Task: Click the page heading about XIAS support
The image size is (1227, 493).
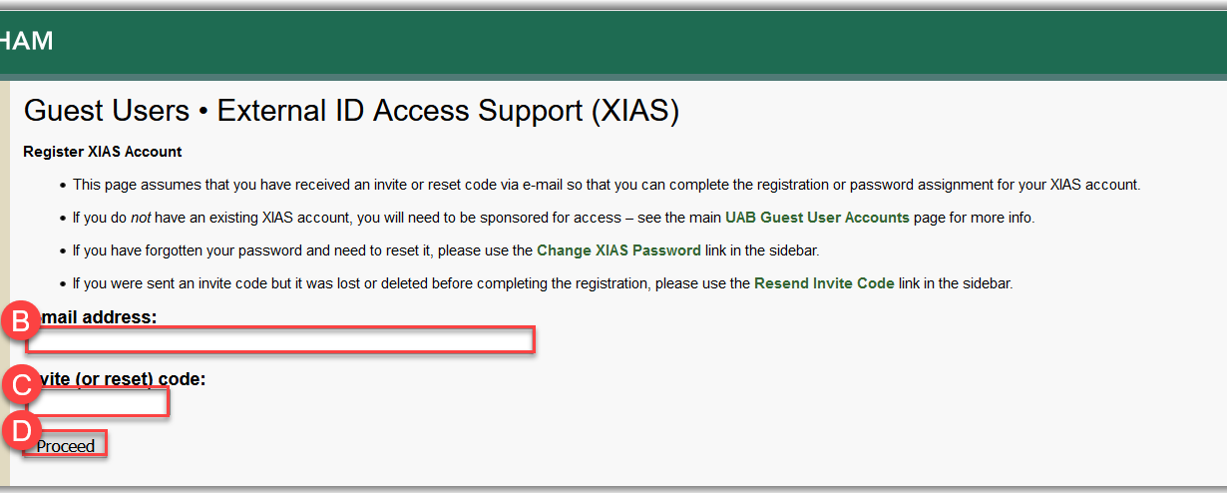Action: (351, 111)
